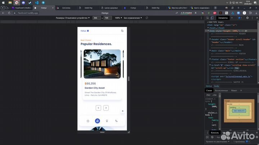259x145 pixels.
Task: Expand the main element in DOM tree
Action: (210, 51)
